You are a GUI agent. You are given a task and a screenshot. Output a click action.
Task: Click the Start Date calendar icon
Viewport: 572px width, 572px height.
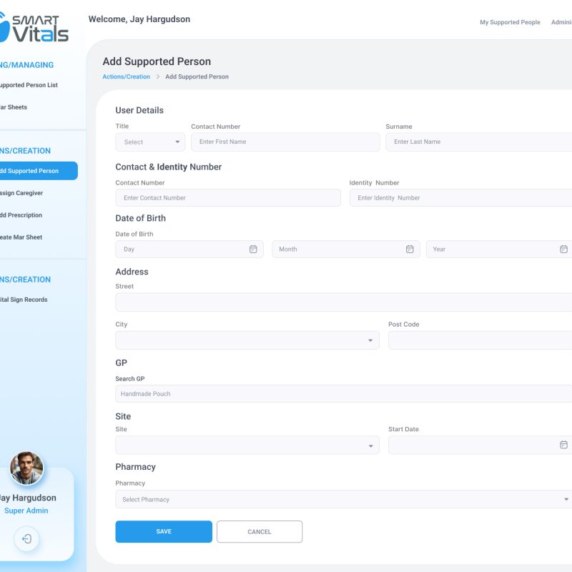pos(563,445)
